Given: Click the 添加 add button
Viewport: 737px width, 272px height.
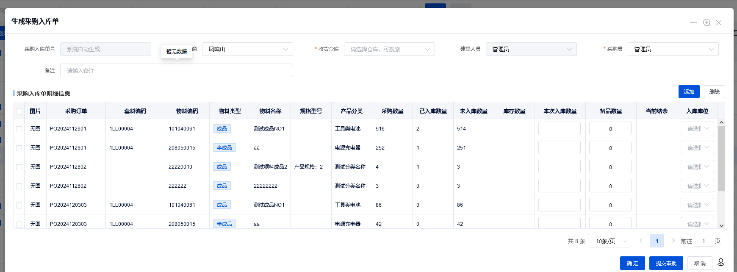Looking at the screenshot, I should (689, 92).
